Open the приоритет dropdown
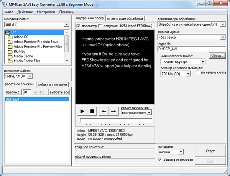The width and height of the screenshot is (230, 176). coord(181,152)
